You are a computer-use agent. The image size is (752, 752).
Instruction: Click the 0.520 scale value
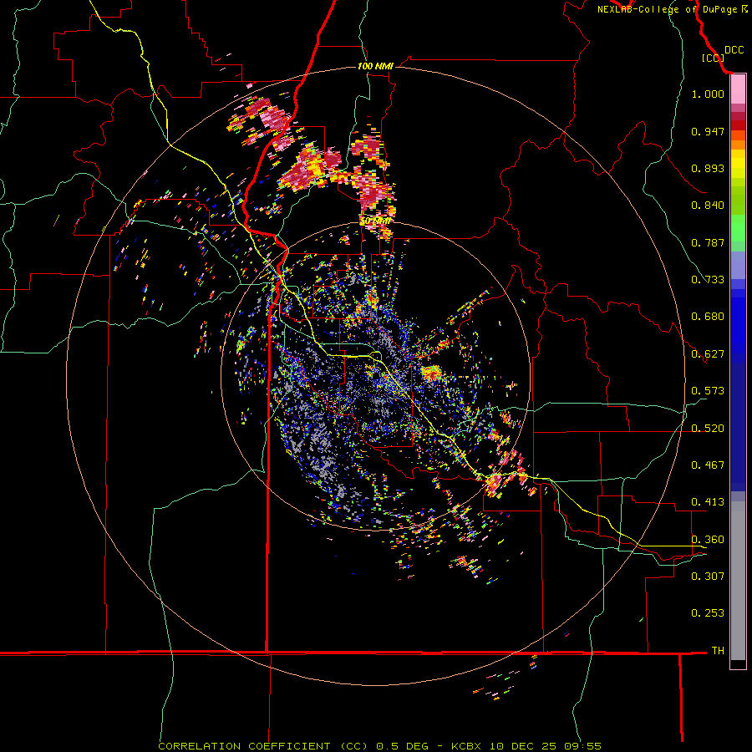click(708, 429)
